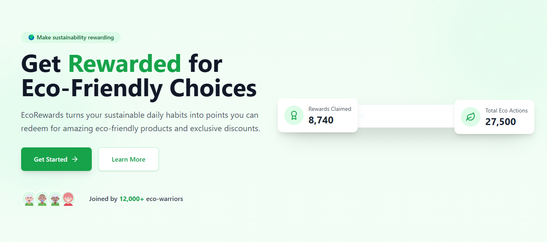547x242 pixels.
Task: Click the EcoRewards description paragraph
Action: (x=140, y=121)
